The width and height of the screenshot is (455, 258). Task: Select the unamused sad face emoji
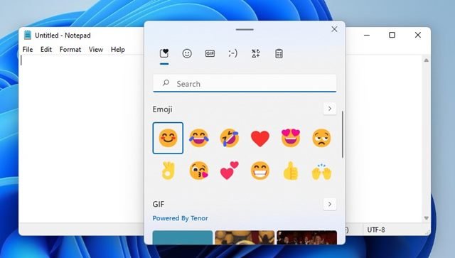coord(321,138)
